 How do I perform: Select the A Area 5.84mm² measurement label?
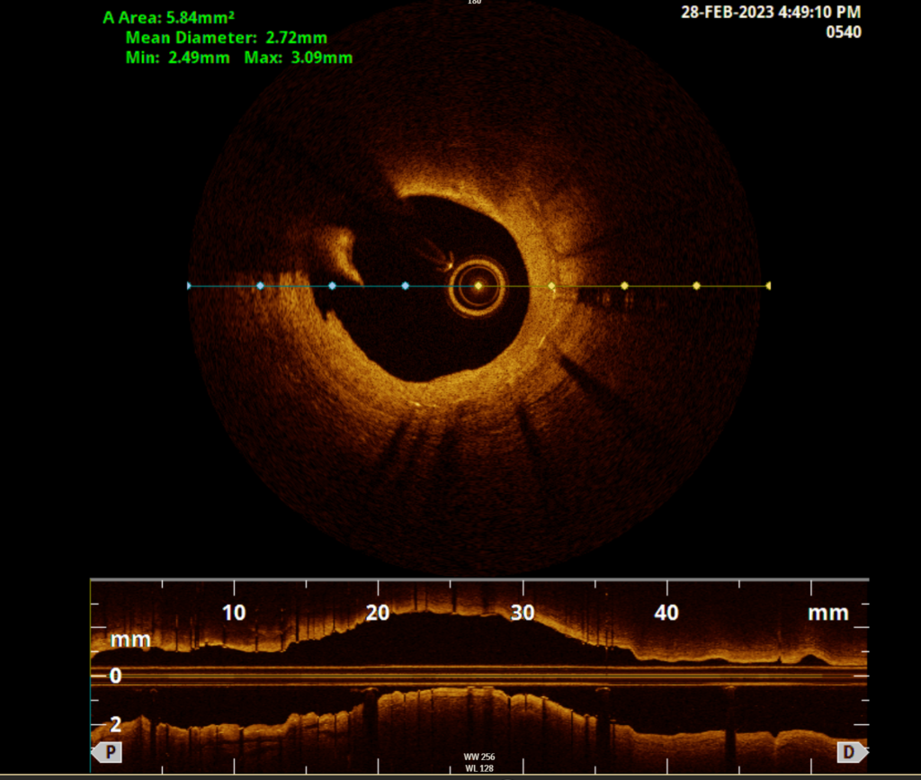168,18
